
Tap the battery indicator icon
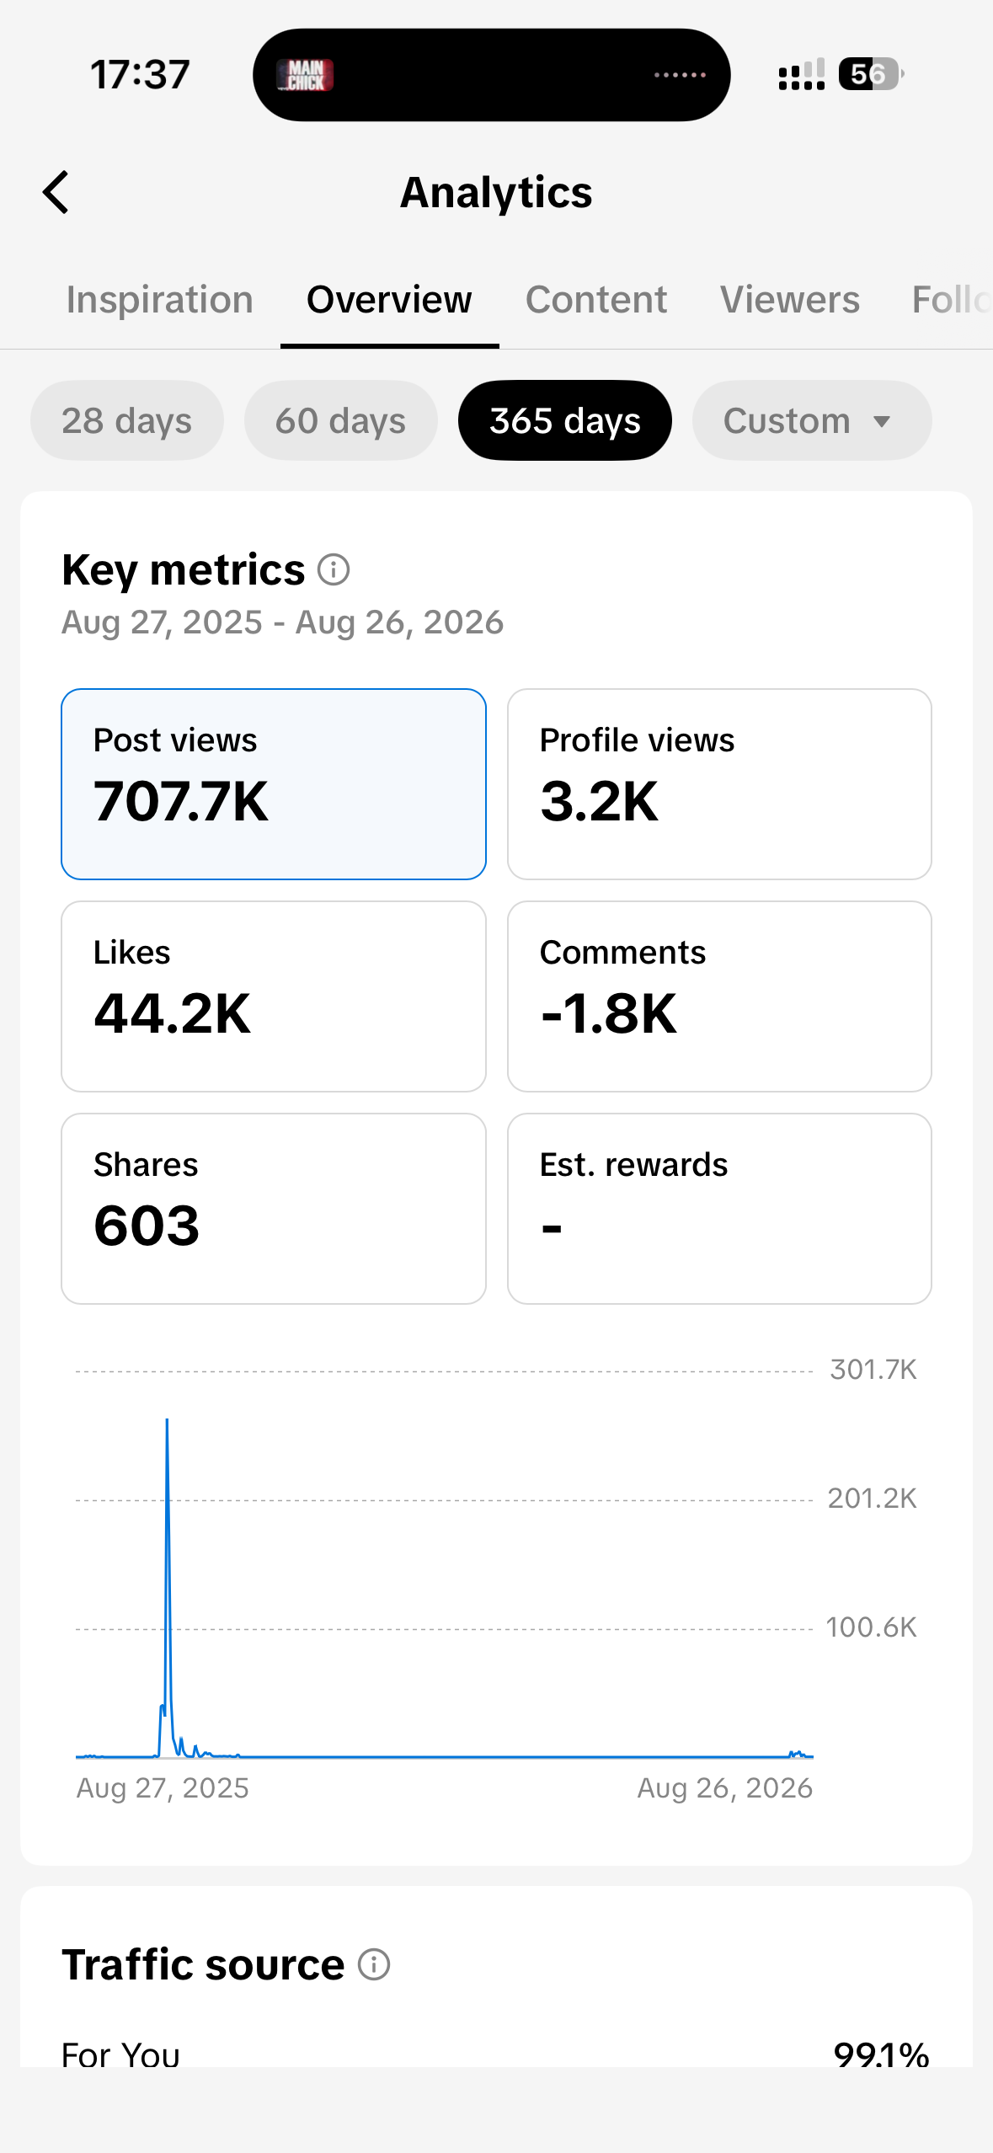click(x=871, y=74)
